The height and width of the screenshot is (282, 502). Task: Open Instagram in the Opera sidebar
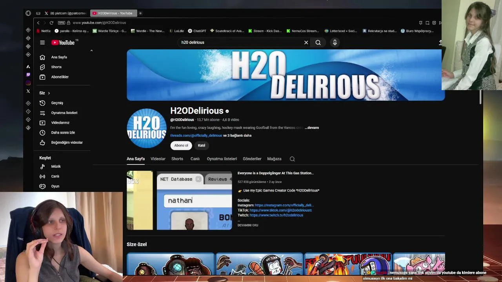(28, 83)
